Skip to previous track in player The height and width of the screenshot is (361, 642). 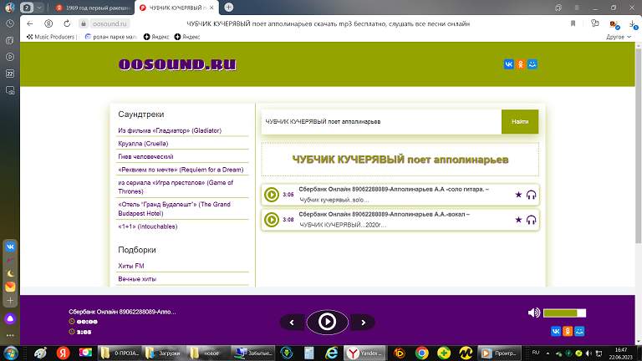[292, 323]
